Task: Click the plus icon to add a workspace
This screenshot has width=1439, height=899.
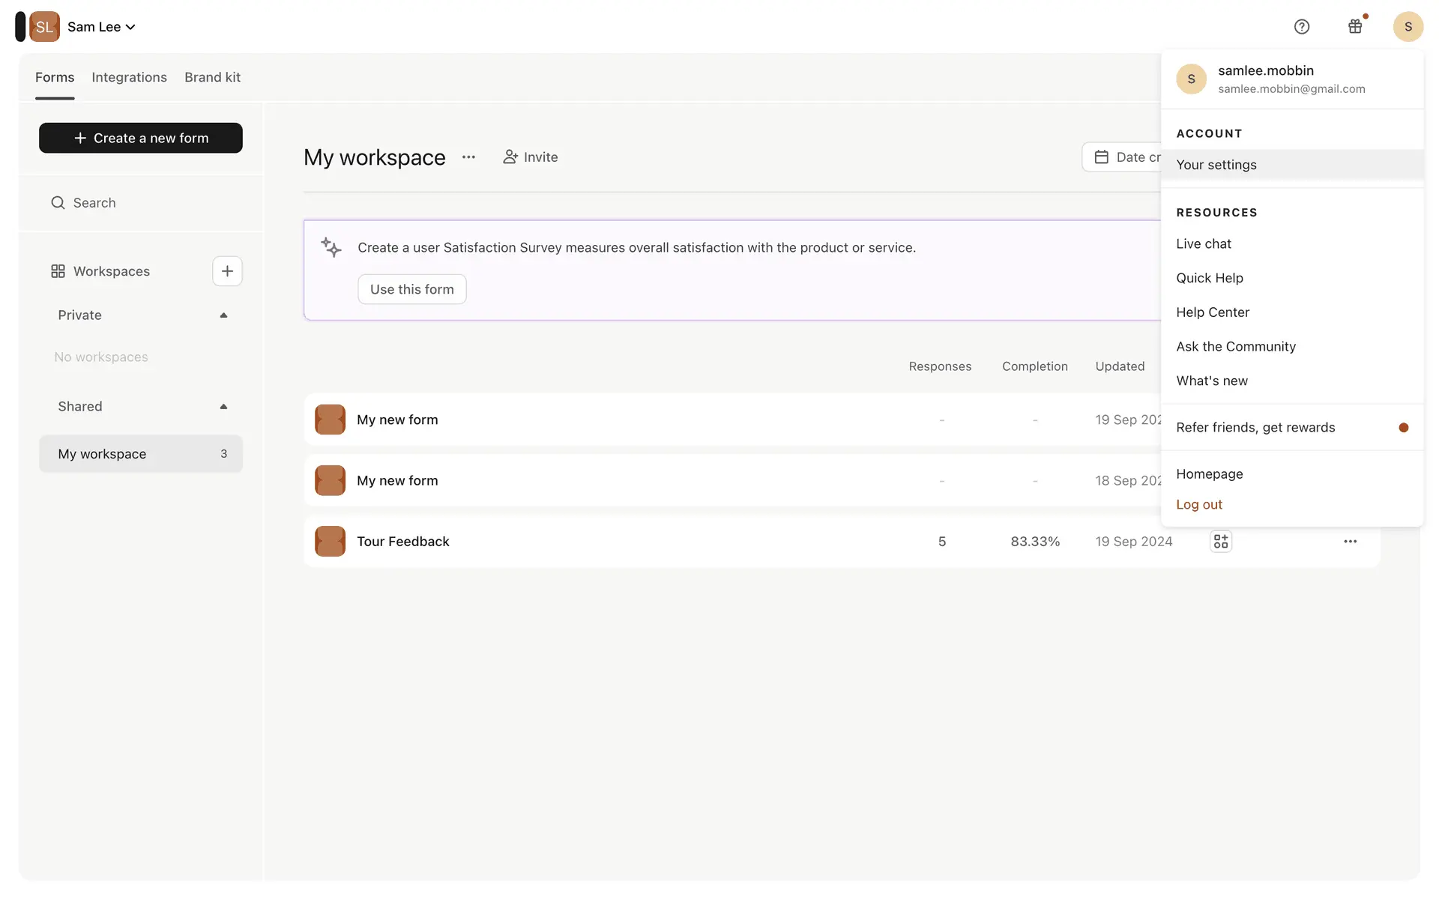Action: tap(227, 271)
